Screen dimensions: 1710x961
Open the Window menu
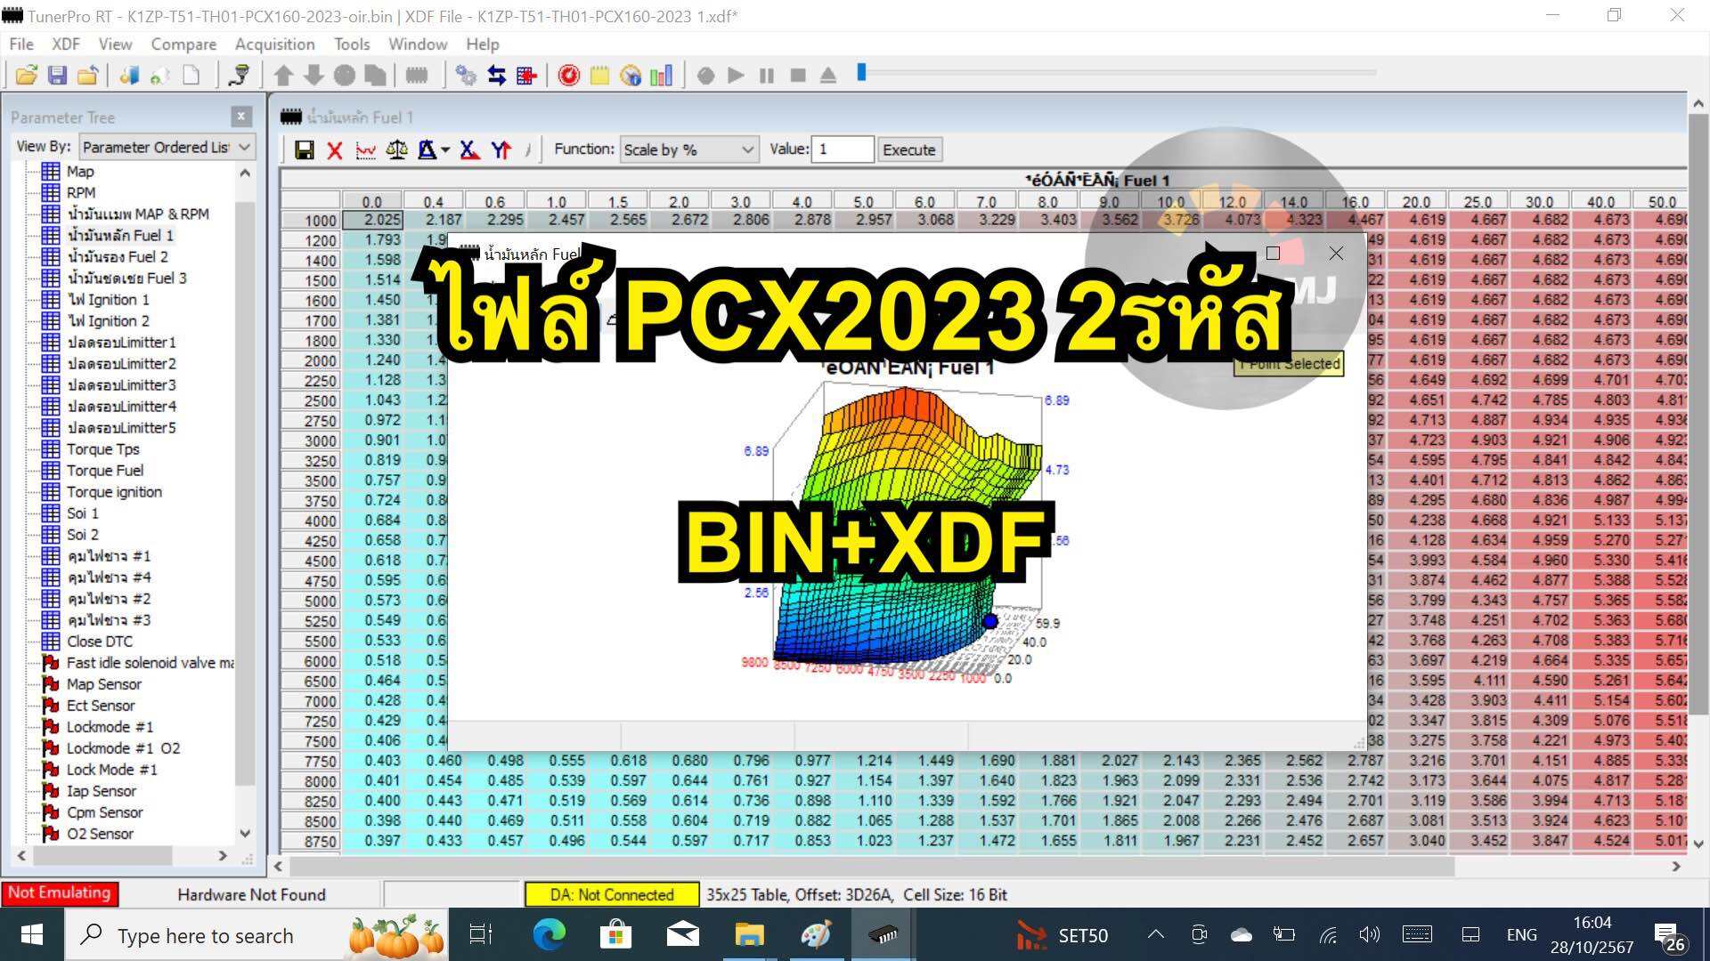[x=417, y=44]
